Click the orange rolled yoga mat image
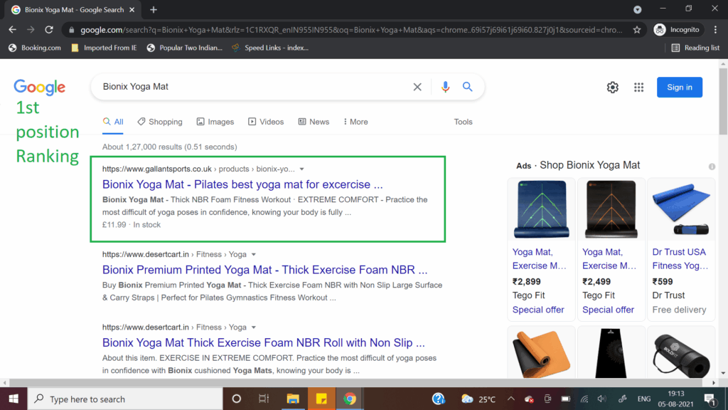 pos(541,354)
